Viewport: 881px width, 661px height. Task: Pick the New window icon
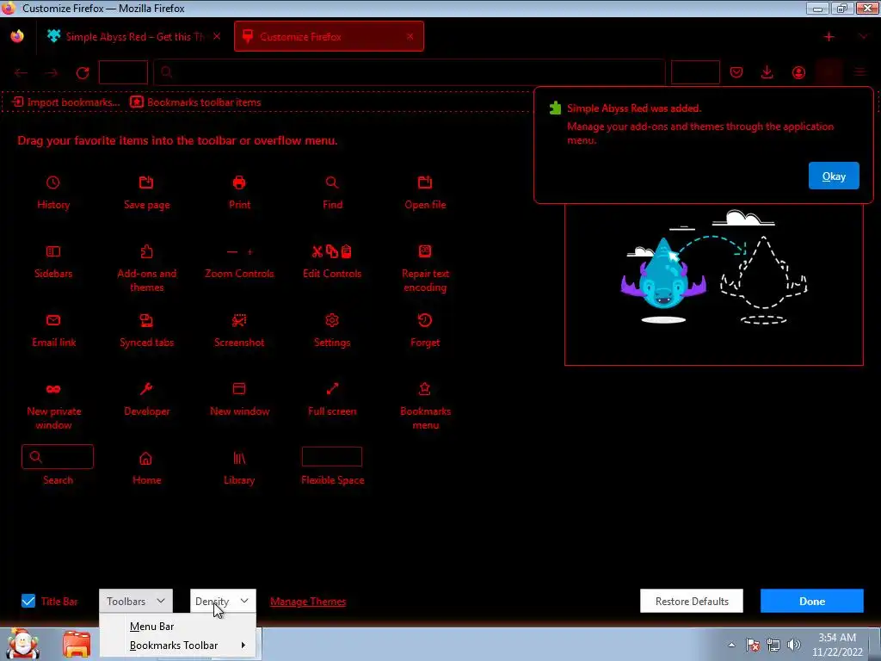(239, 389)
